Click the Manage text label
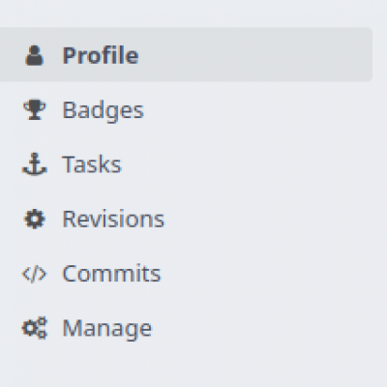The height and width of the screenshot is (387, 387). pyautogui.click(x=106, y=329)
